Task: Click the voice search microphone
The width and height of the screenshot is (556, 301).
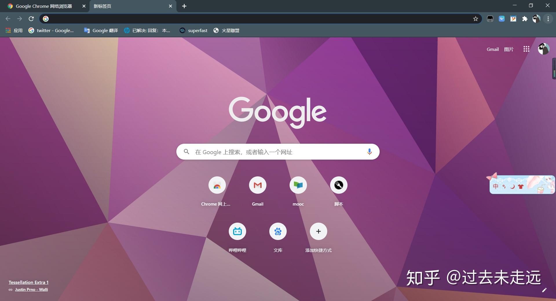Action: pos(369,152)
